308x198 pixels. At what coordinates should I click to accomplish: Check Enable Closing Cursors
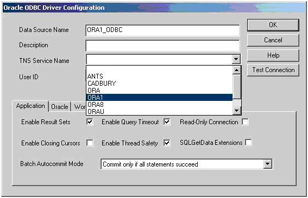(x=90, y=143)
